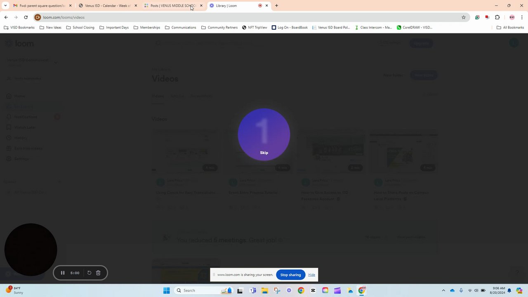Open a new browser tab
The image size is (528, 297).
(277, 6)
